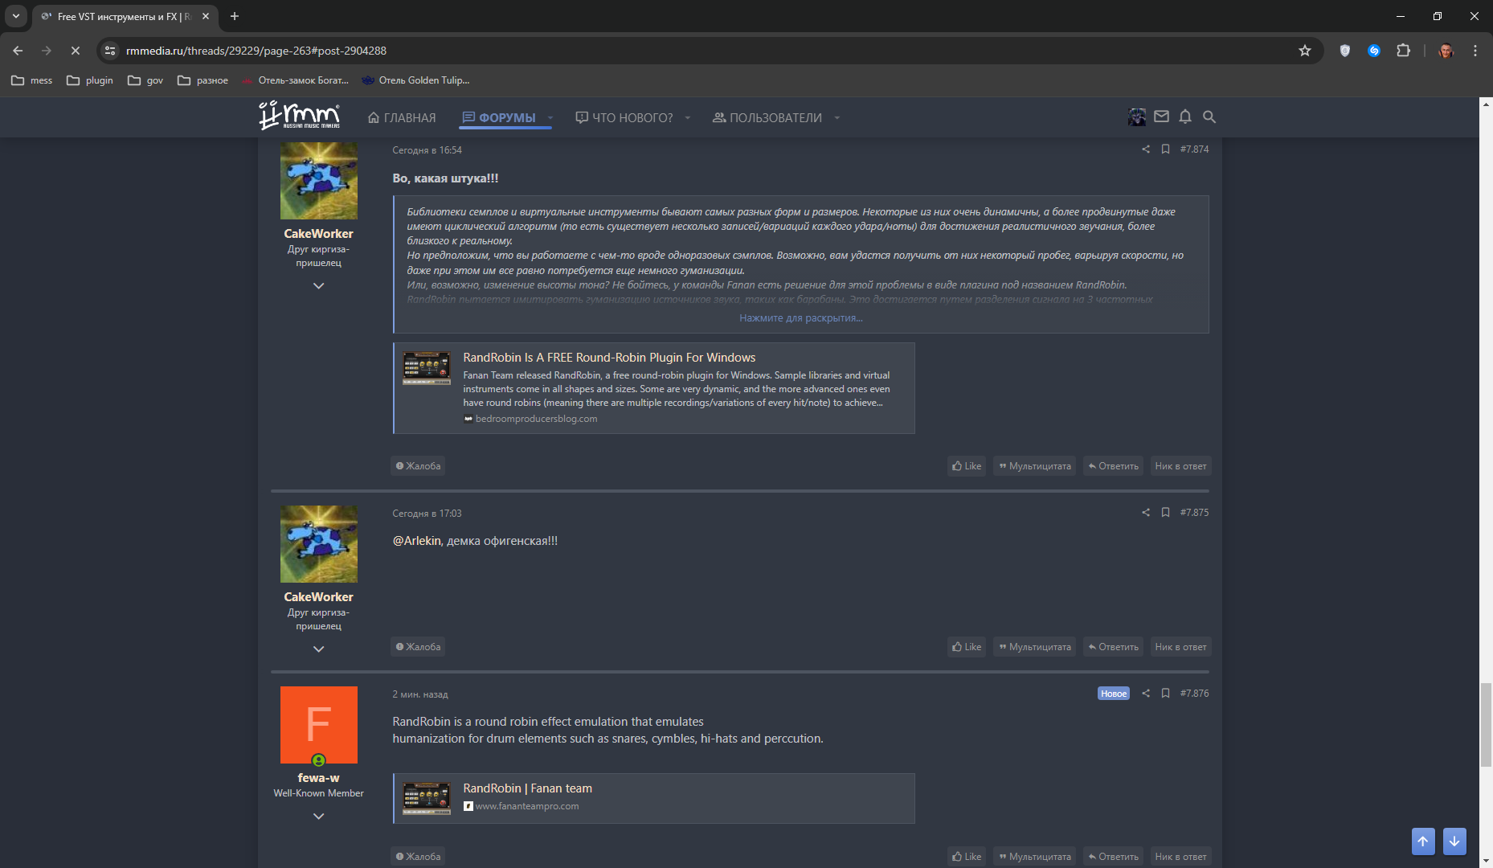
Task: Open the notifications bell icon
Action: pyautogui.click(x=1185, y=117)
